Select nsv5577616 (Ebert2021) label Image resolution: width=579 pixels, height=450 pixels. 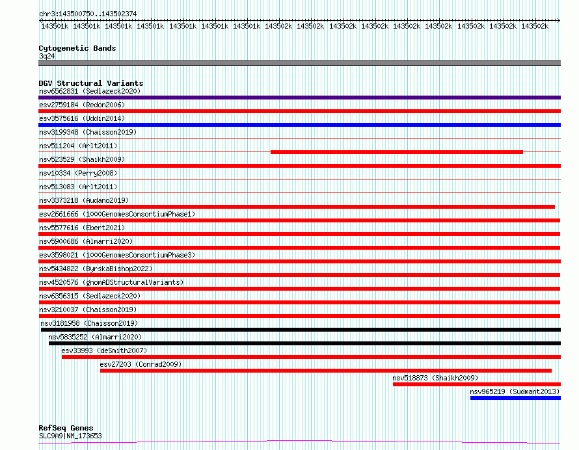82,228
